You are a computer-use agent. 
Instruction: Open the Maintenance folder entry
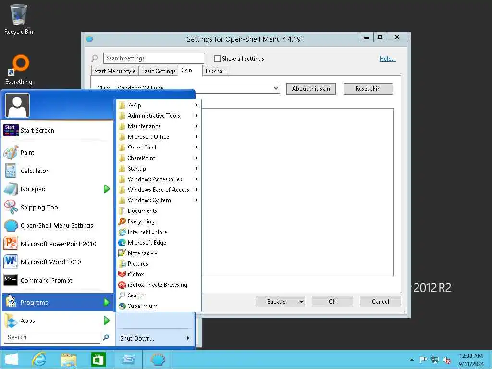tap(159, 126)
